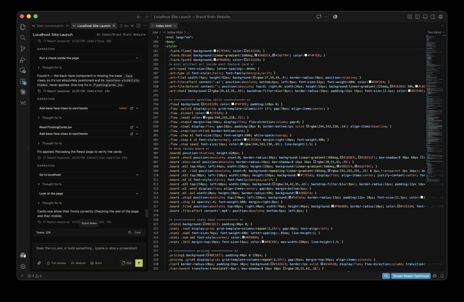Expand the 'Read FloatingCards.jsx' step chevron
Screen dimensions: 464x302
click(137, 127)
